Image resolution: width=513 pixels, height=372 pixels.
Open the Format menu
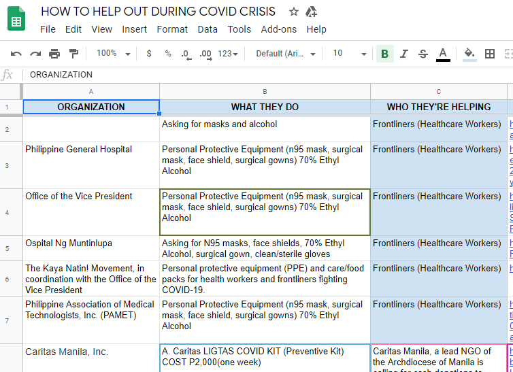pyautogui.click(x=172, y=29)
